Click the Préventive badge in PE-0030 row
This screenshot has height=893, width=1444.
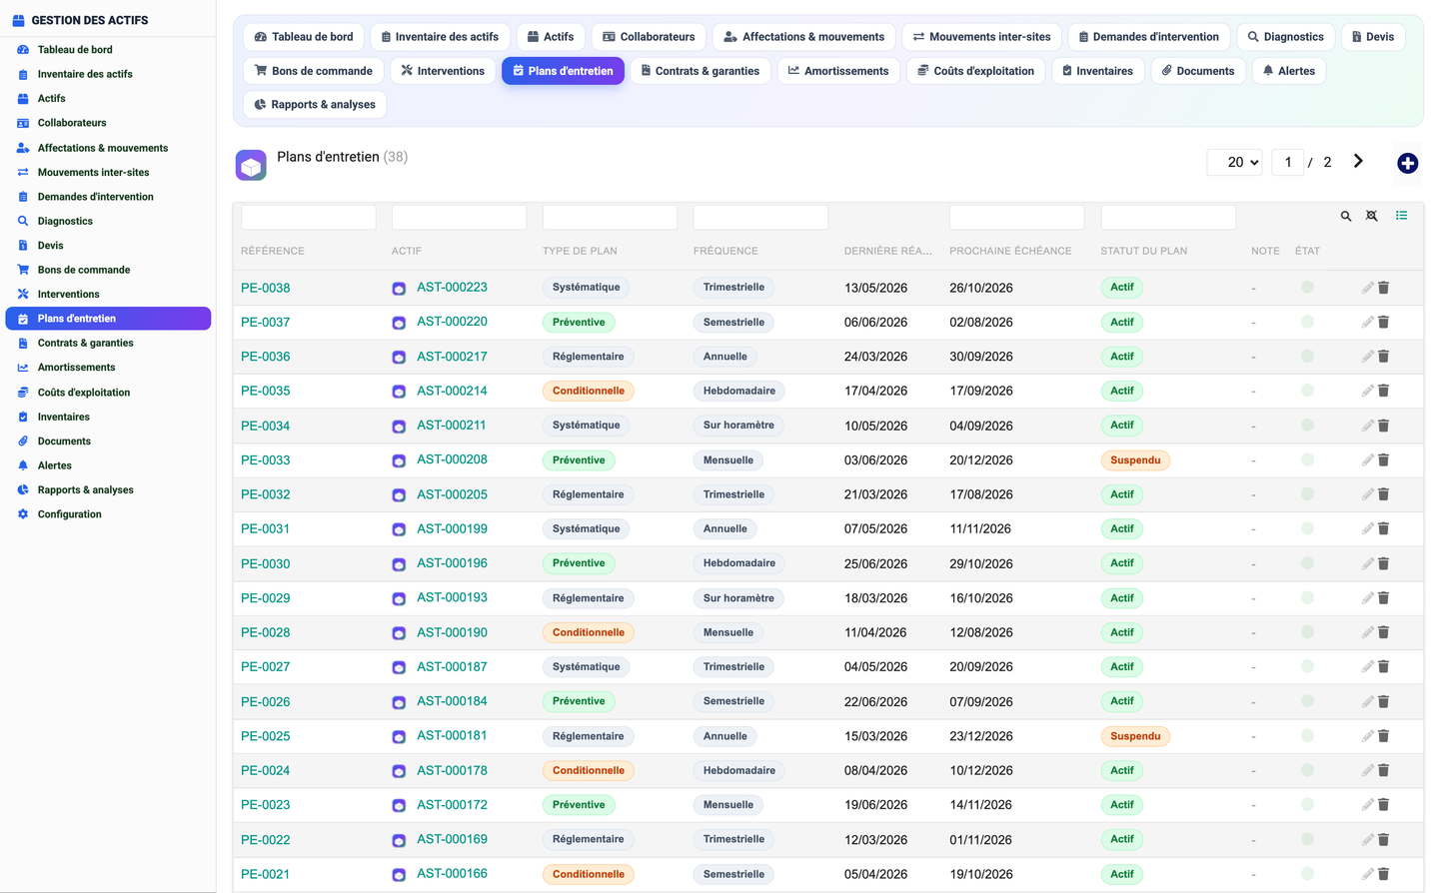(x=579, y=563)
